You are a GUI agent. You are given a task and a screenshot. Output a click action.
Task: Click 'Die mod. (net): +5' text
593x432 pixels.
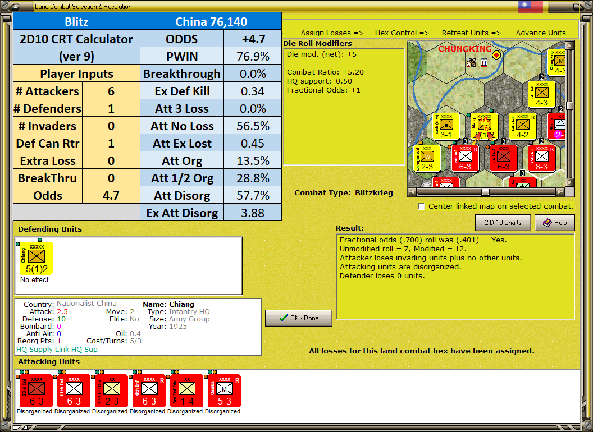click(x=321, y=54)
